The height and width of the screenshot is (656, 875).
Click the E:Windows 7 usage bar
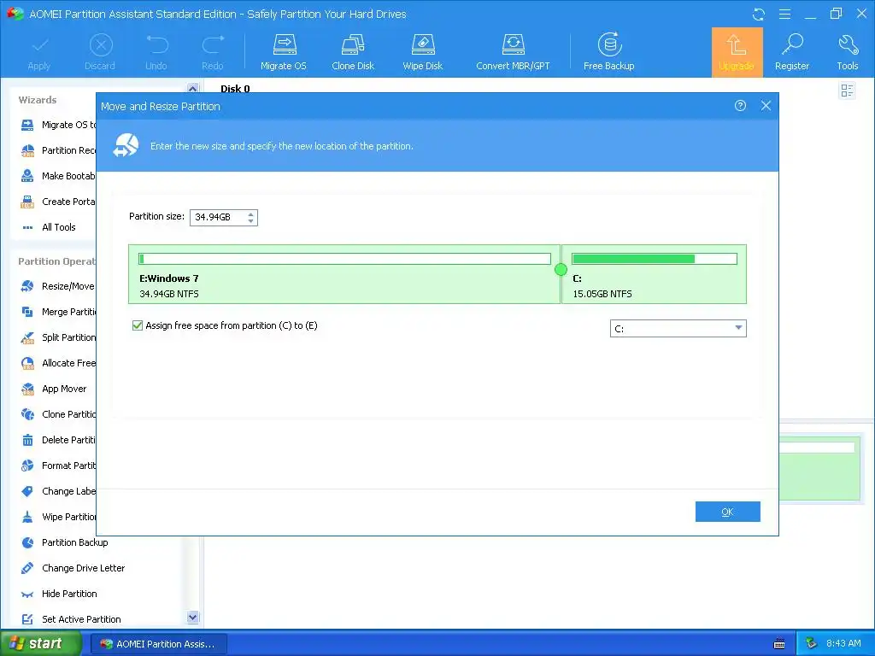click(345, 259)
